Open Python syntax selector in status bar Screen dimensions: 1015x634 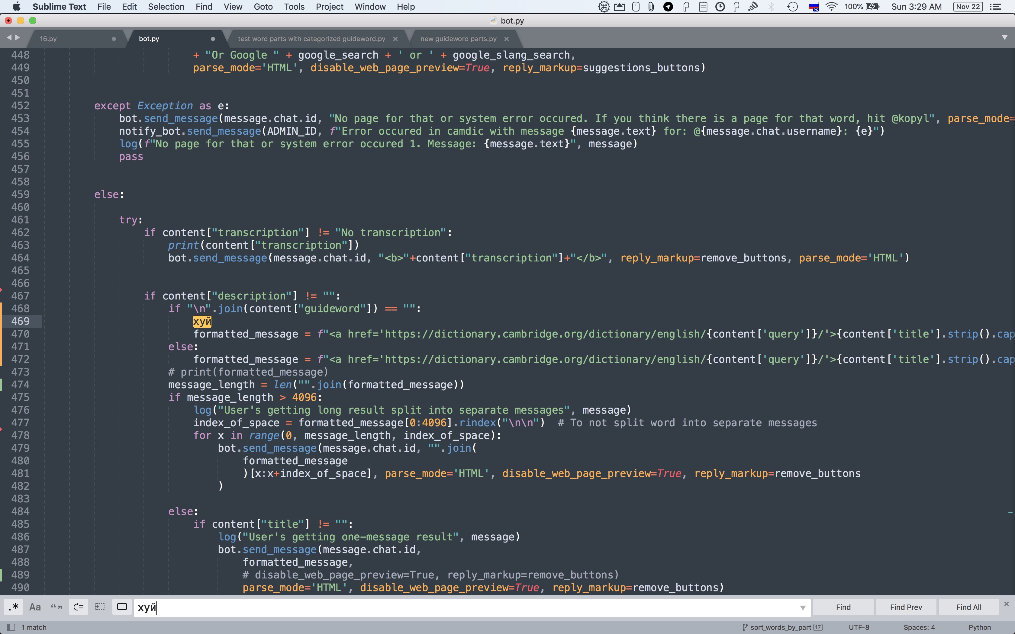(979, 627)
